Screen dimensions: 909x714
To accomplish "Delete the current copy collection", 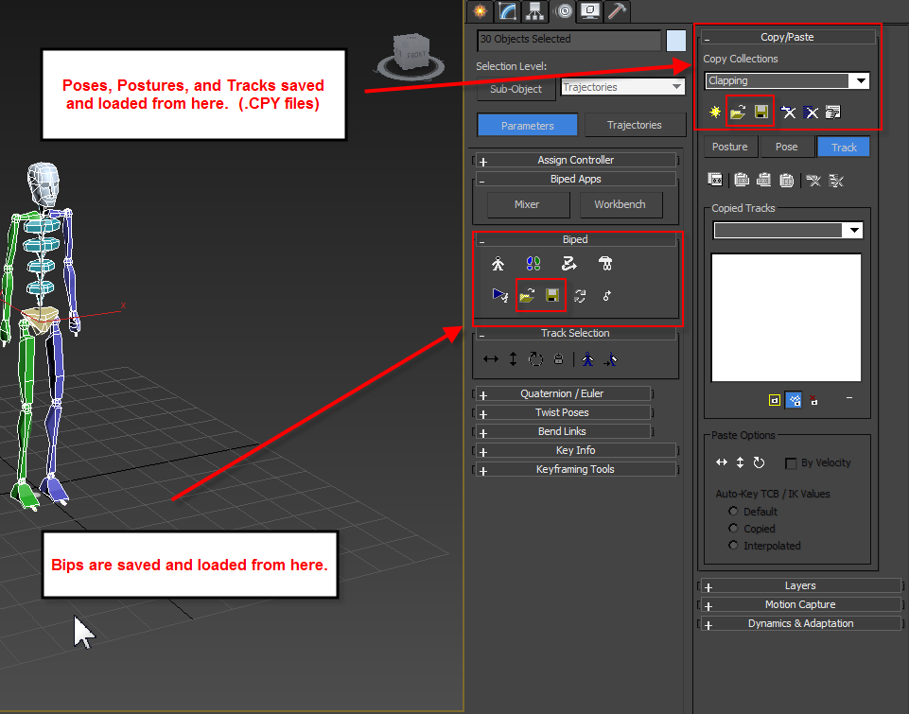I will pos(788,112).
